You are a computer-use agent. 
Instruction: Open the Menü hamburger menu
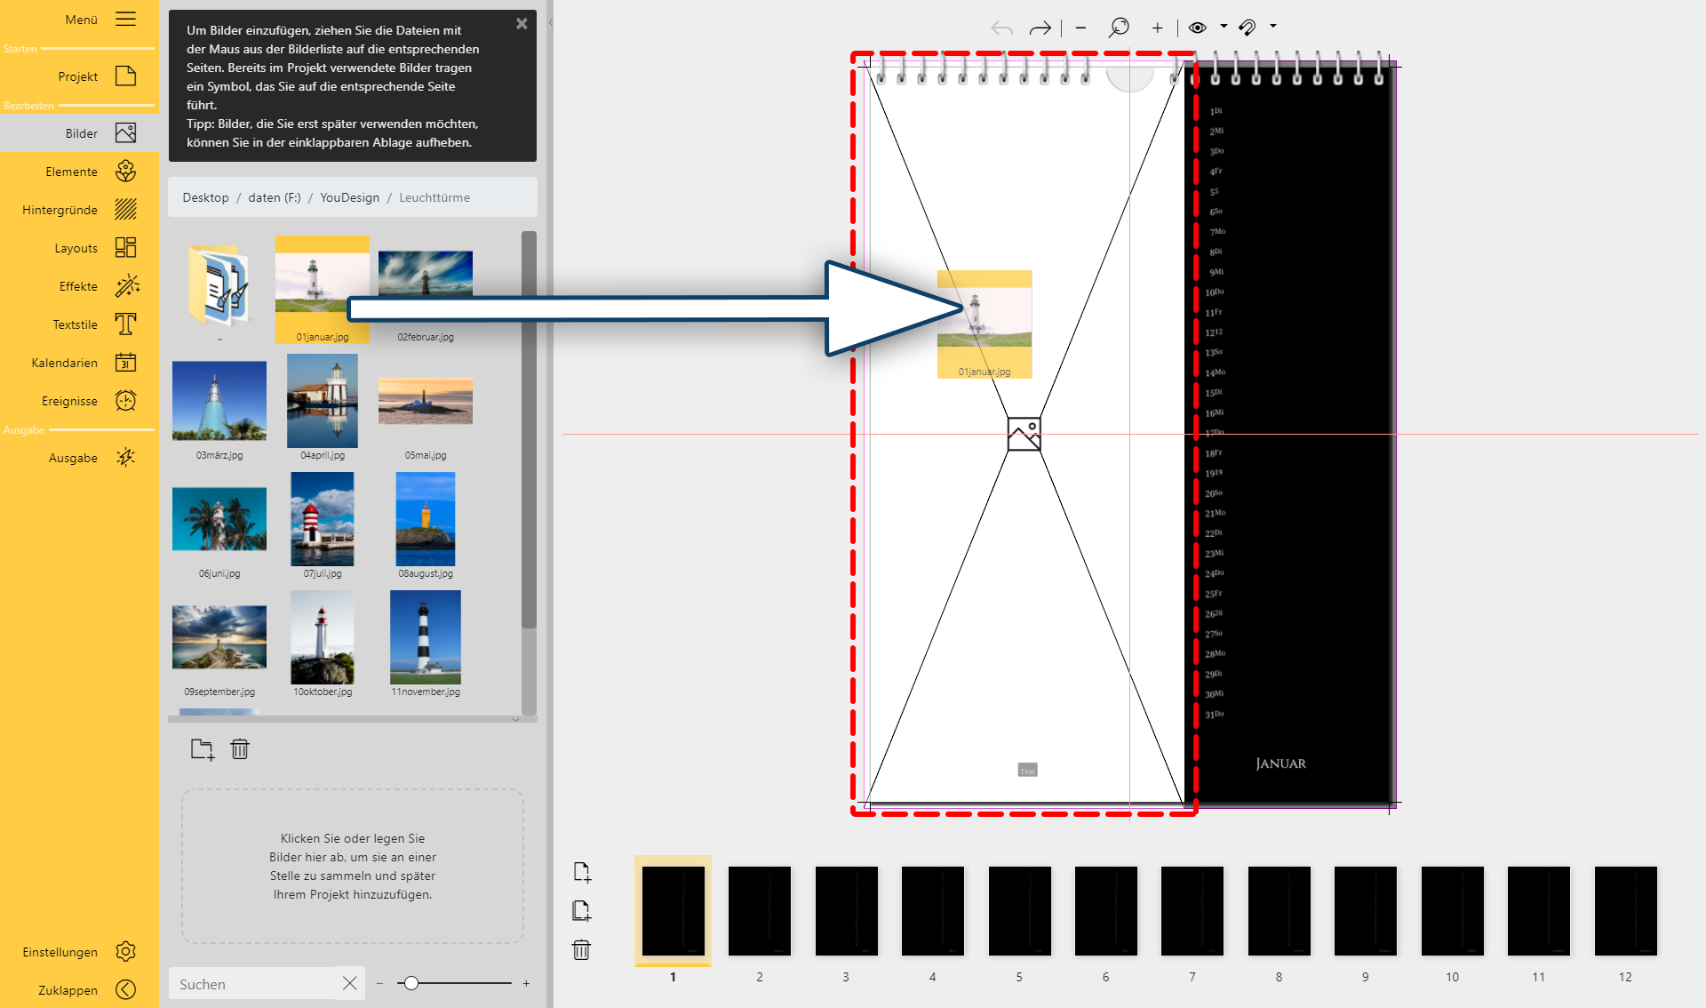[126, 19]
